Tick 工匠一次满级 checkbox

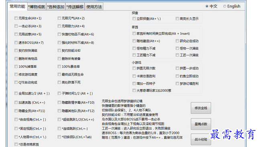pos(177,55)
